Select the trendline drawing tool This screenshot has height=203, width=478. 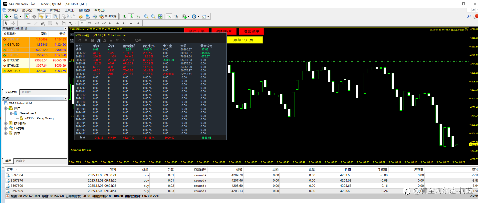(36, 23)
